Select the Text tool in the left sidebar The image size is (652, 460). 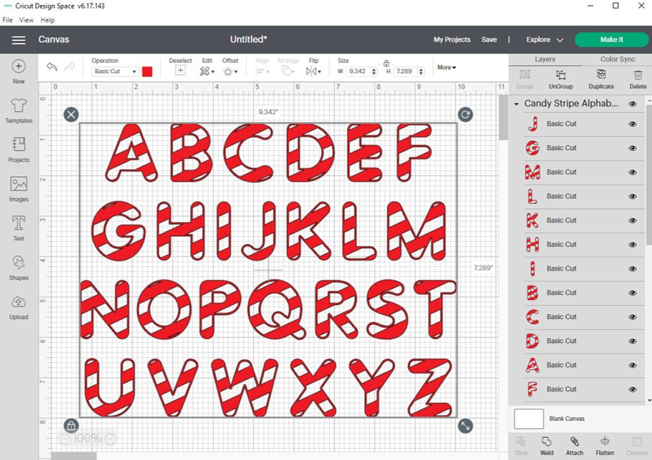(18, 227)
